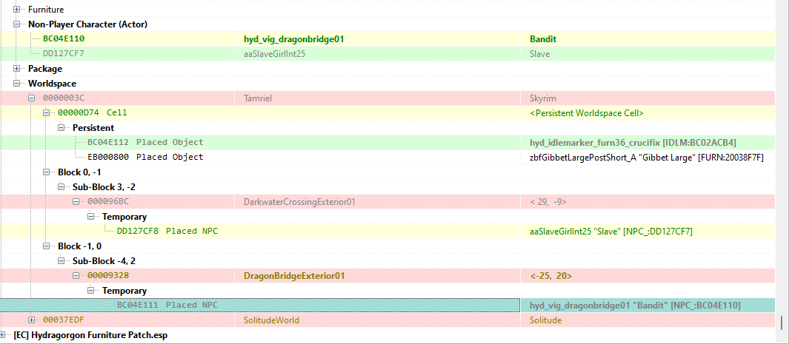The height and width of the screenshot is (344, 789).
Task: Select the Non-Player Character (Actor) label
Action: [87, 24]
